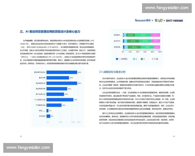Image resolution: width=195 pixels, height=156 pixels.
Task: Click the colorful TAPD logo in the header
Action: pos(159,20)
